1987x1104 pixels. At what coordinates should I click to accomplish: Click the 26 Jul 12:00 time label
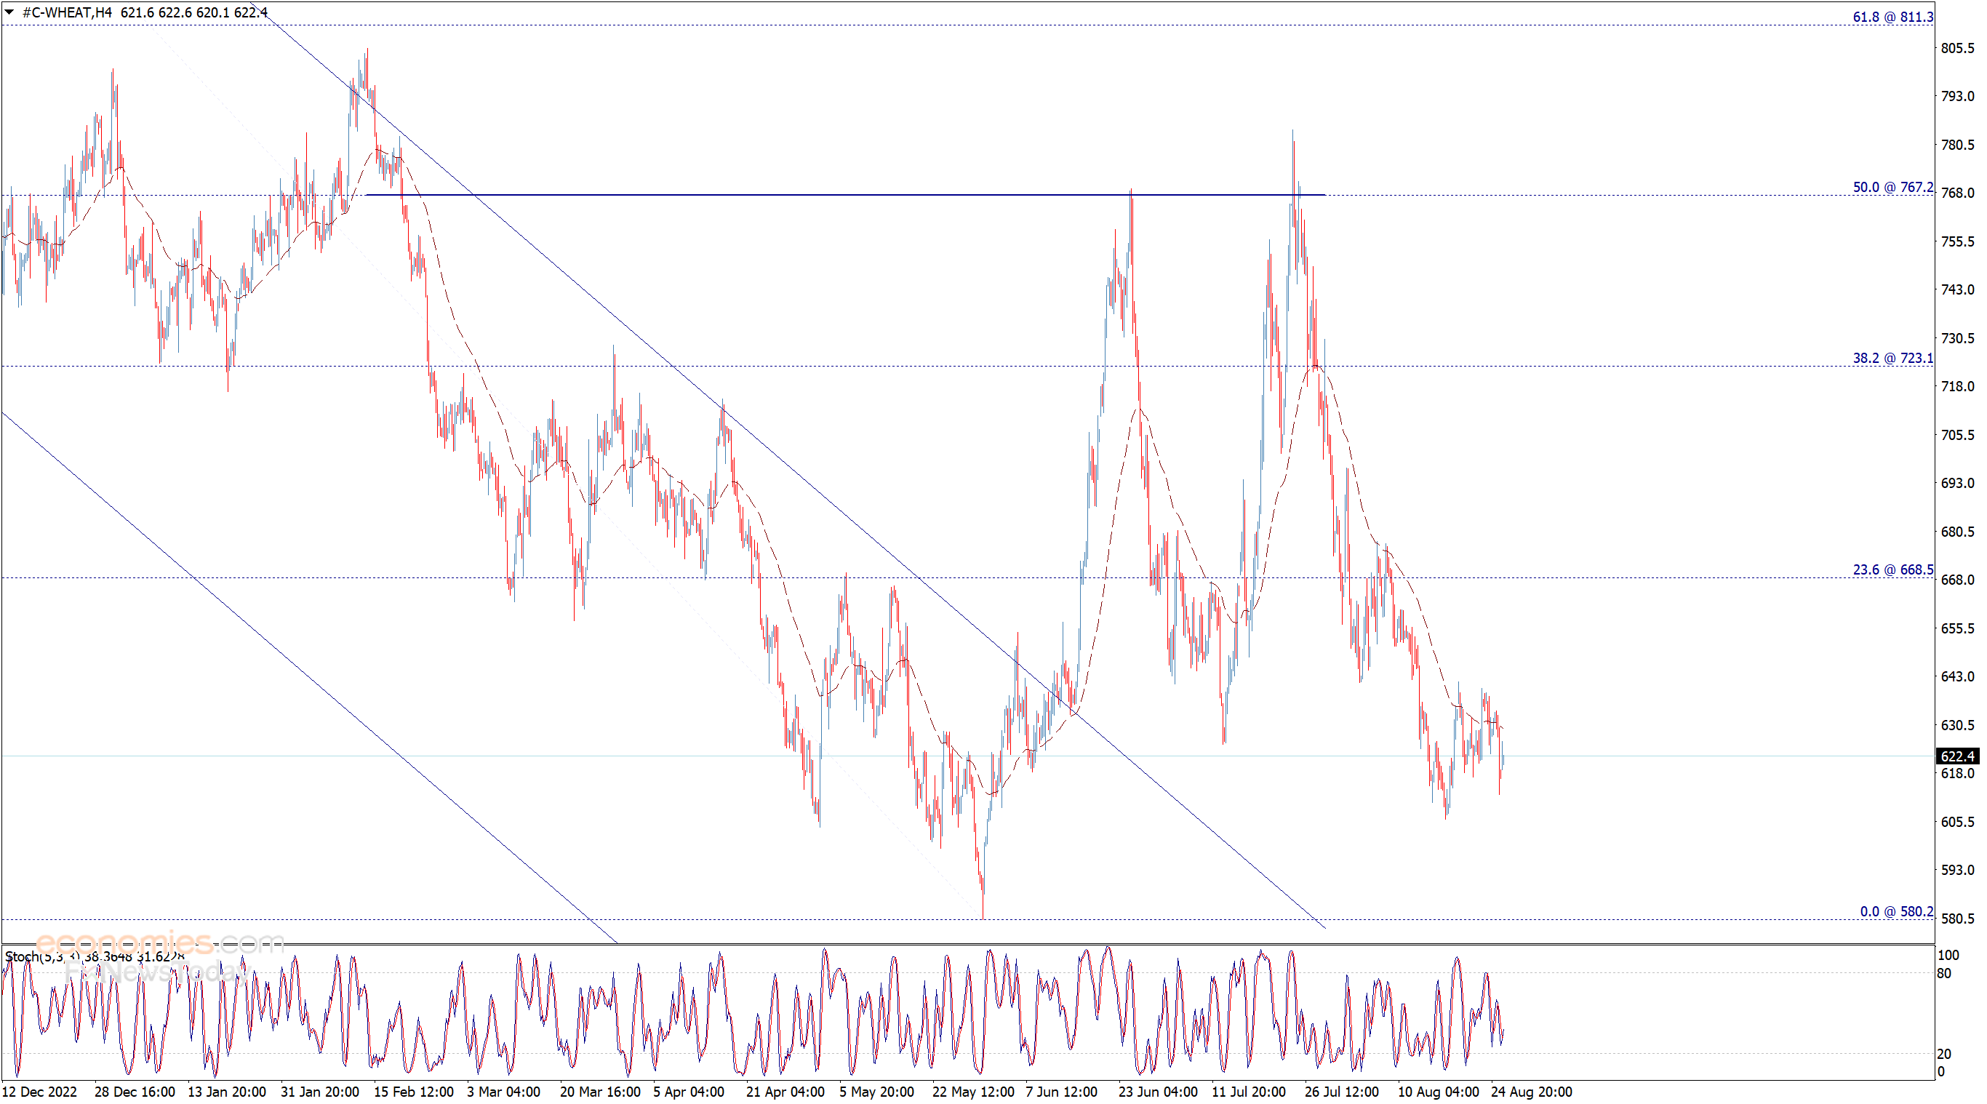(x=1341, y=1092)
